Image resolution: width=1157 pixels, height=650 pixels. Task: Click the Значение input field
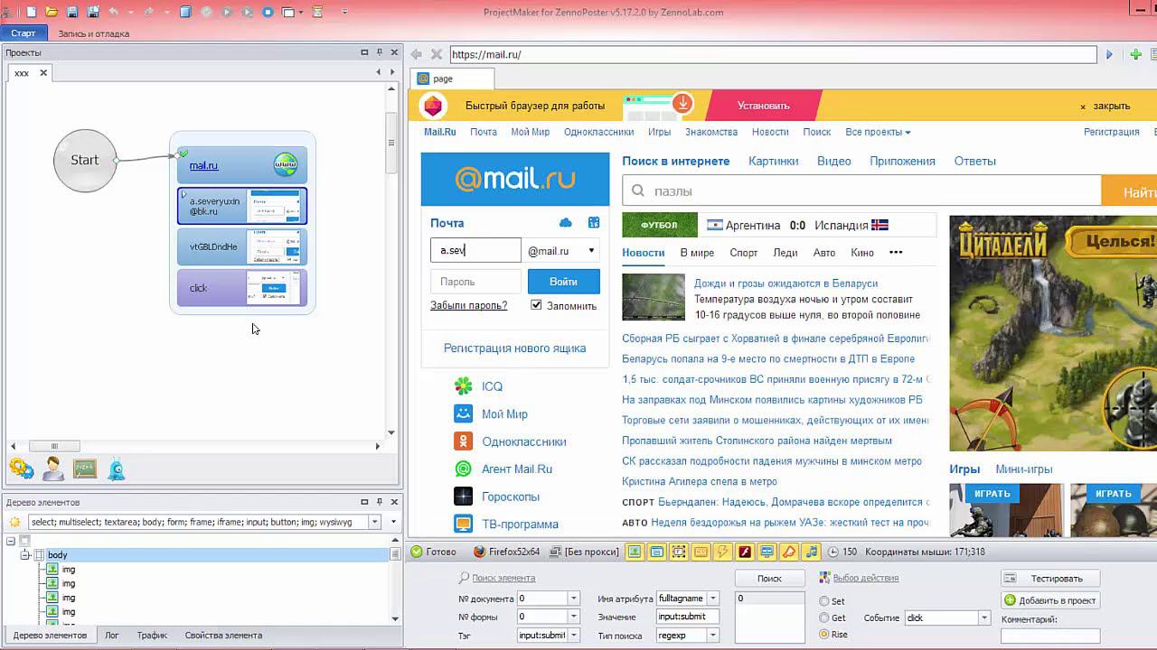[x=688, y=617]
